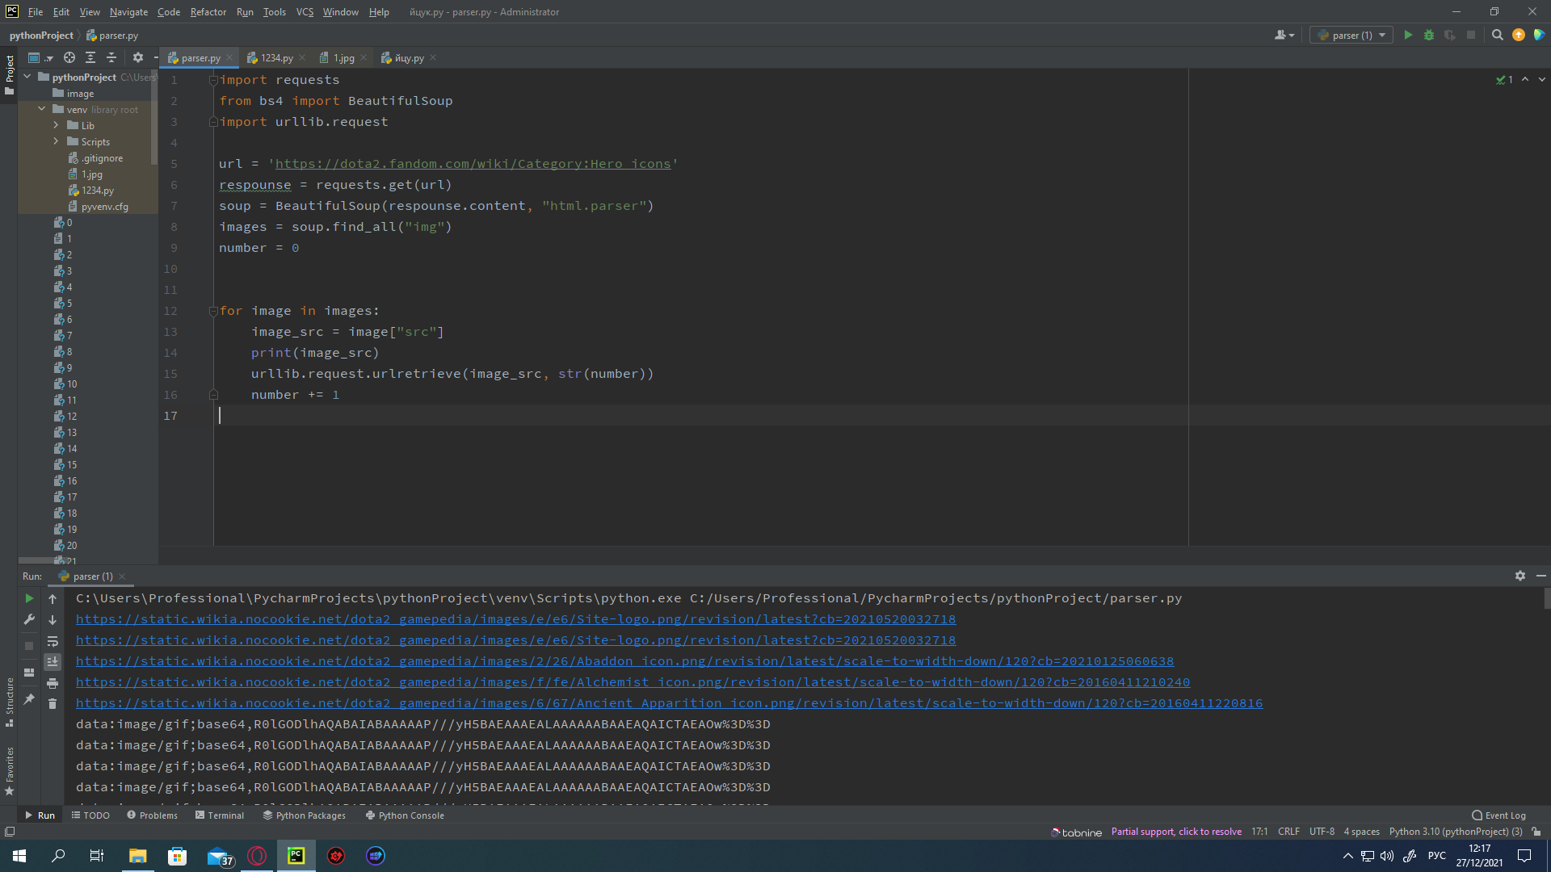Click the Print icon in Run console
This screenshot has width=1551, height=872.
click(x=53, y=683)
